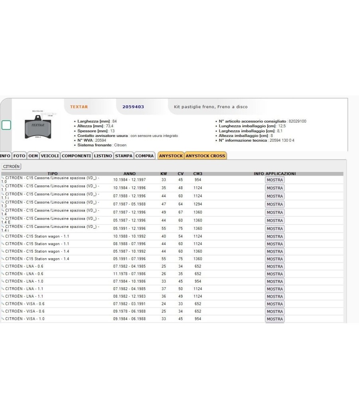The height and width of the screenshot is (419, 359).
Task: Click 'Sistema frenante: Citroen' specification line
Action: (102, 145)
